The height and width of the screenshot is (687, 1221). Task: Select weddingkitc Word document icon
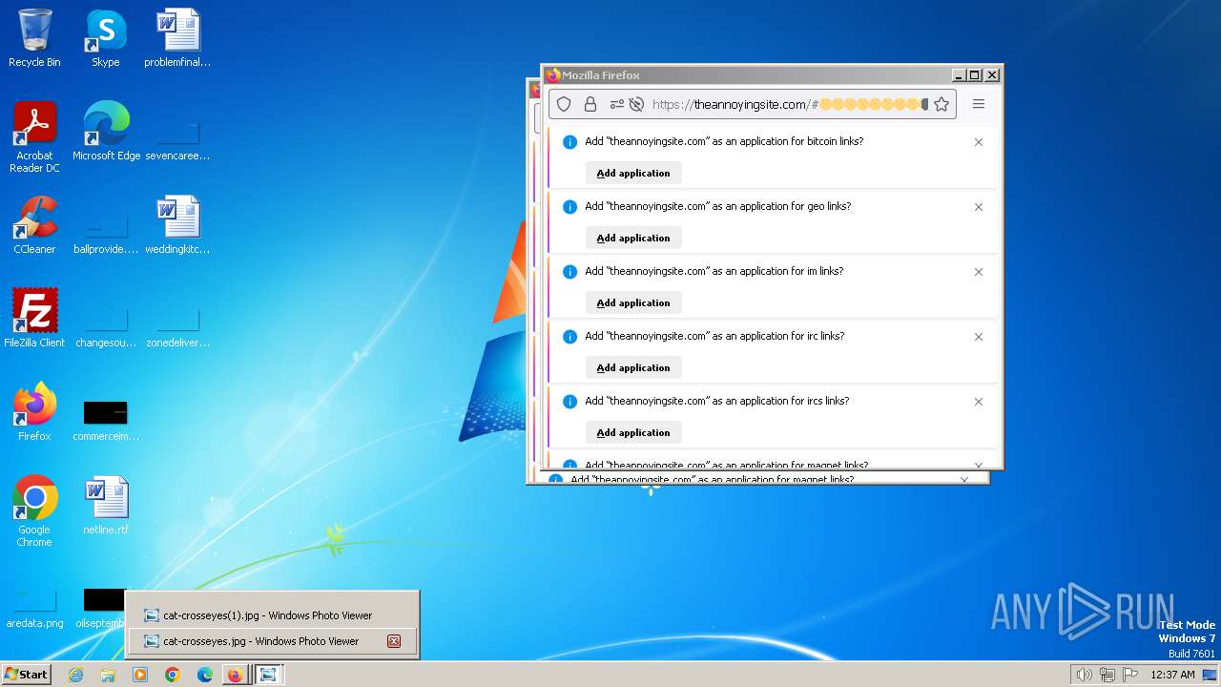[177, 225]
